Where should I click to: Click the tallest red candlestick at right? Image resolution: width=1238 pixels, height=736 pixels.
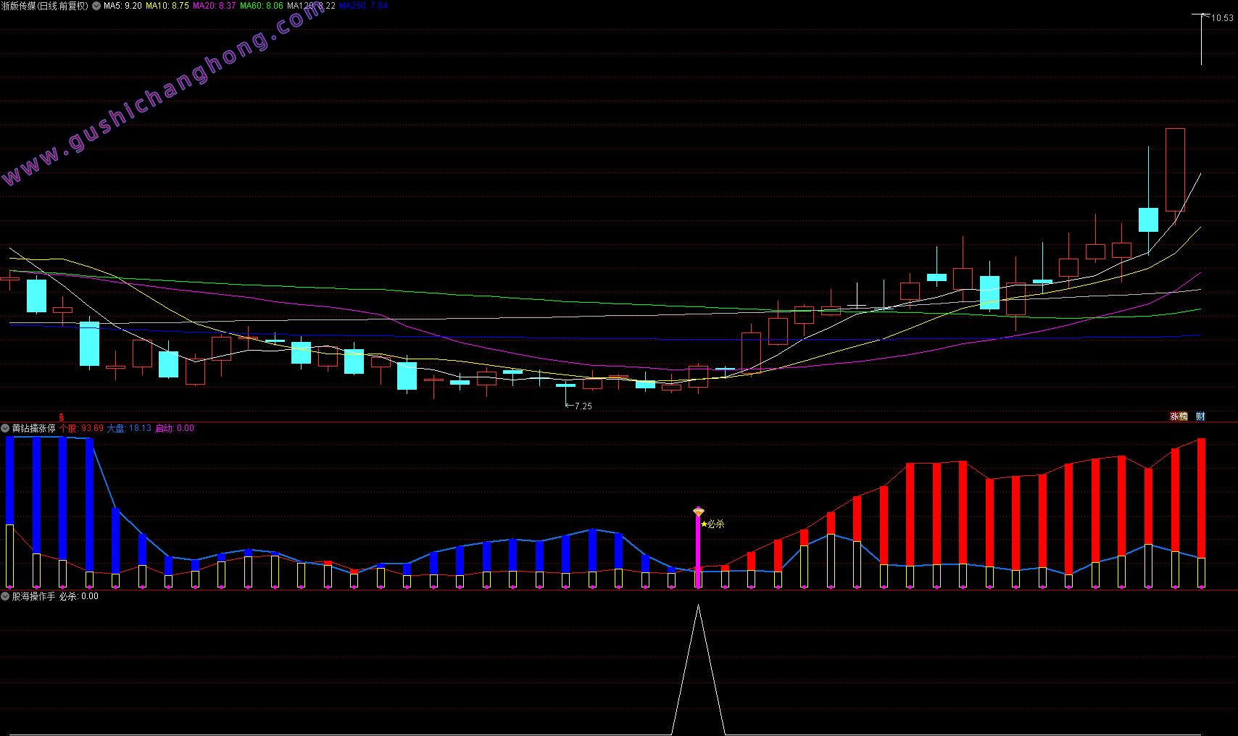point(1175,170)
